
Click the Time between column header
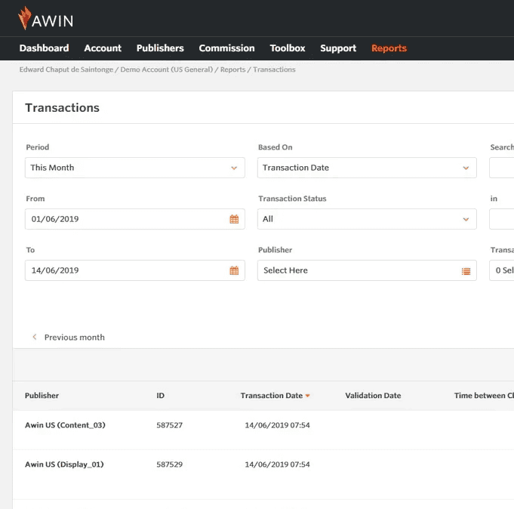click(x=484, y=396)
